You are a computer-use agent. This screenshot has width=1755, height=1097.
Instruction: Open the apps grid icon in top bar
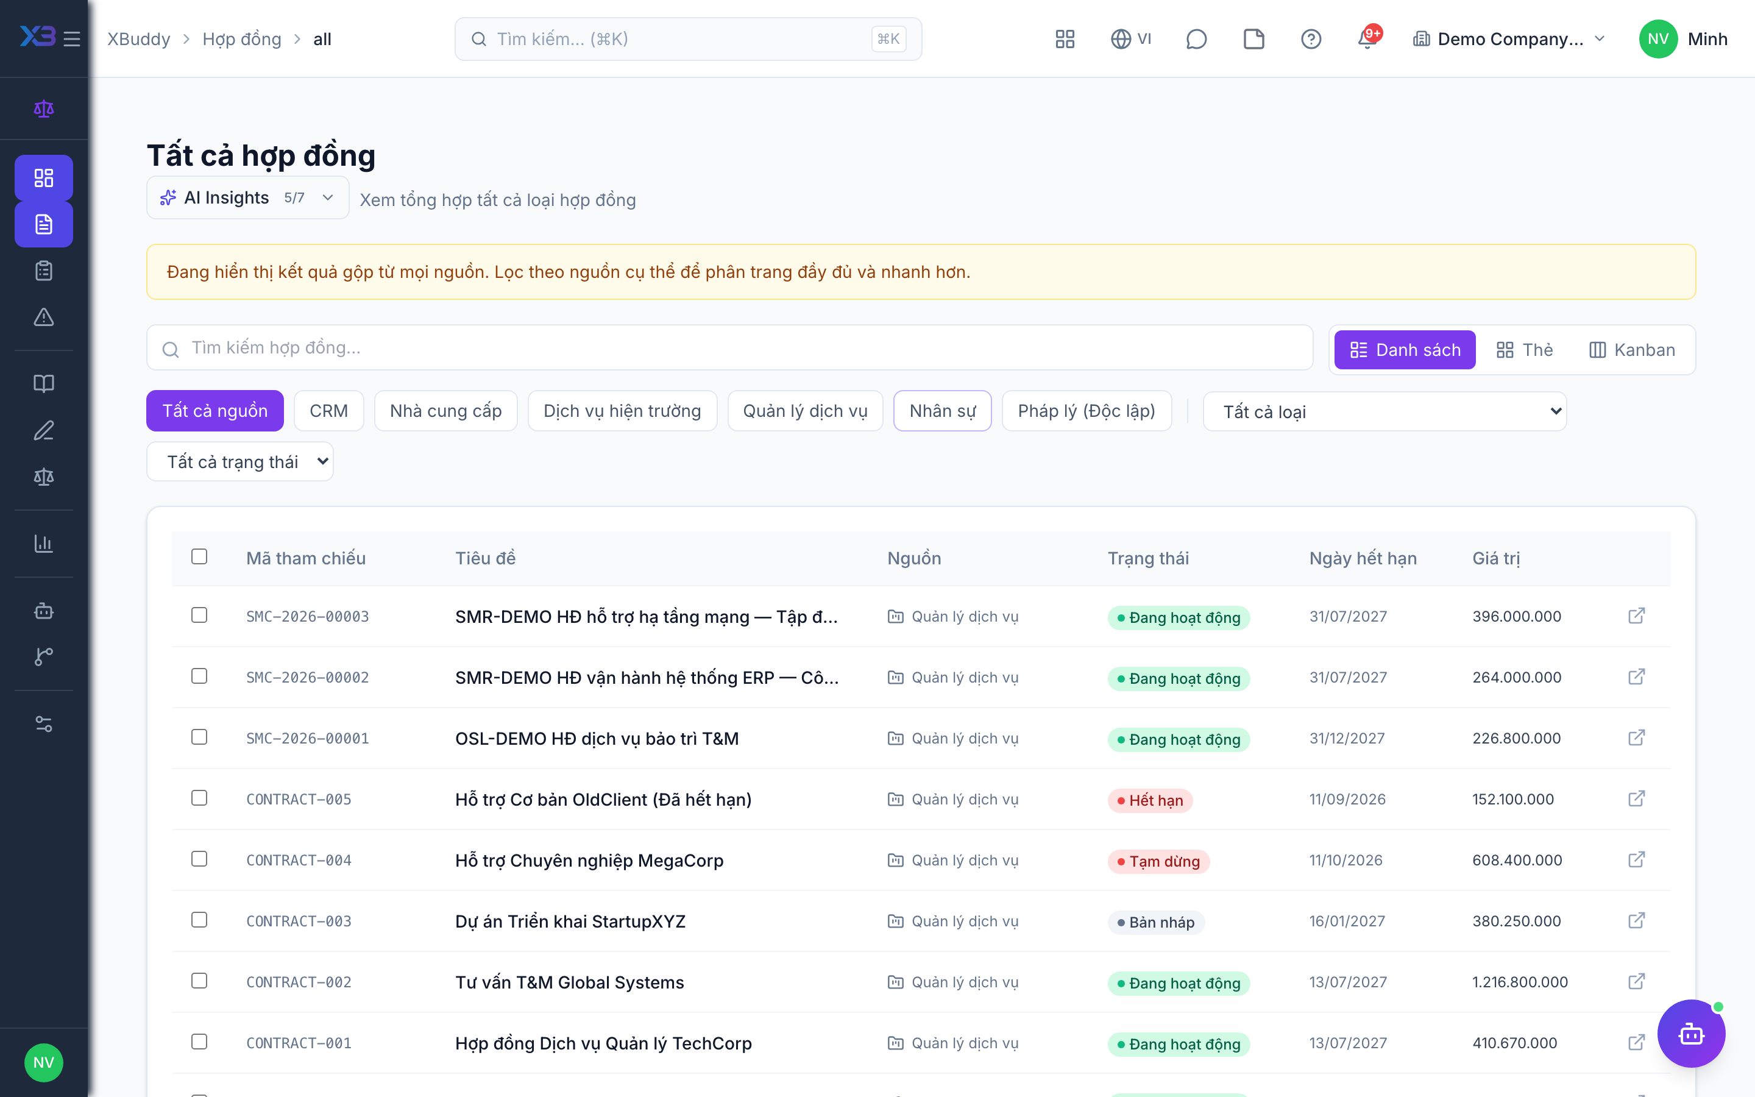(x=1065, y=39)
